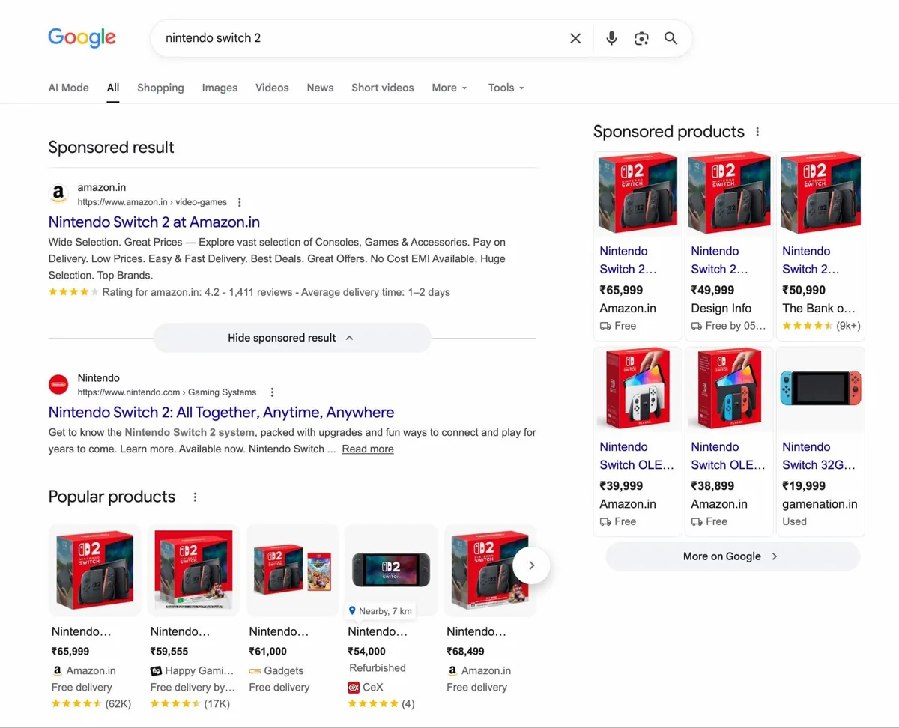Click Amazon.in seller under ₹68,499 product
Viewport: 899px width, 728px height.
tap(479, 671)
